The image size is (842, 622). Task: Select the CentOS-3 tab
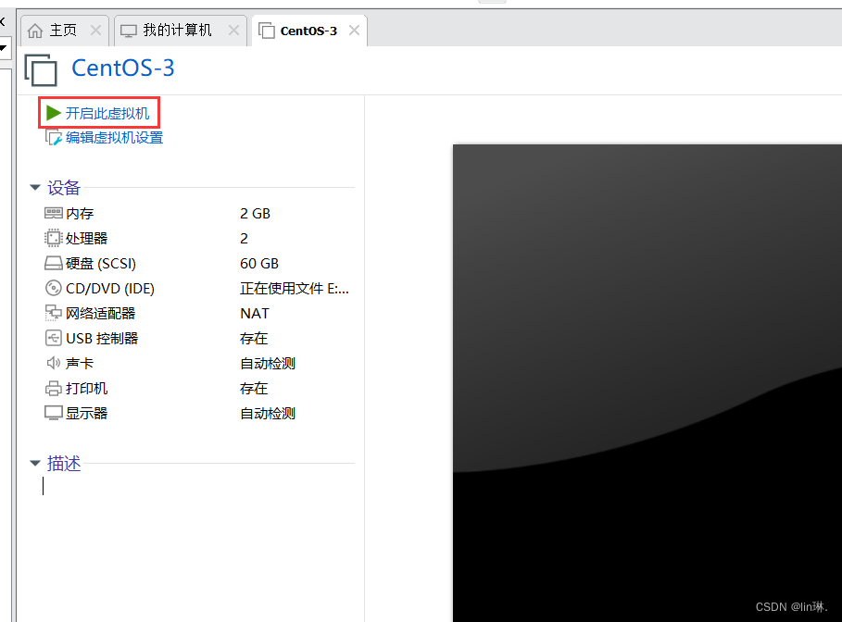(308, 31)
